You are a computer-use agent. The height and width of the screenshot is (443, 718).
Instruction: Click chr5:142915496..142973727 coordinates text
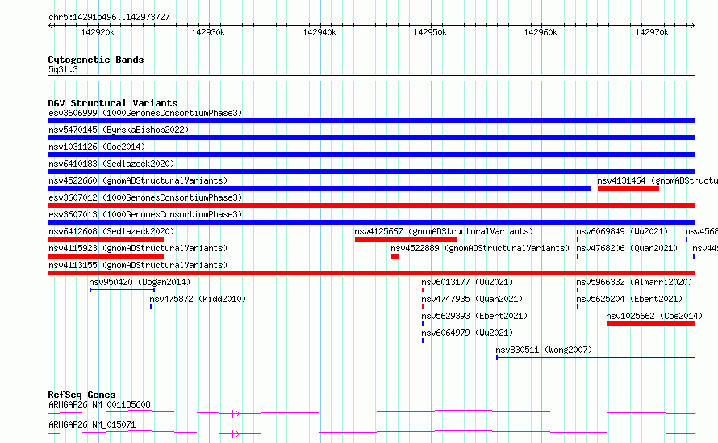pyautogui.click(x=109, y=18)
